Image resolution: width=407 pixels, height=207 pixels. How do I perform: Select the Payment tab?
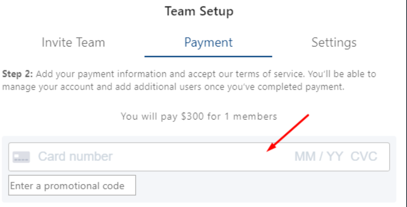click(x=209, y=43)
